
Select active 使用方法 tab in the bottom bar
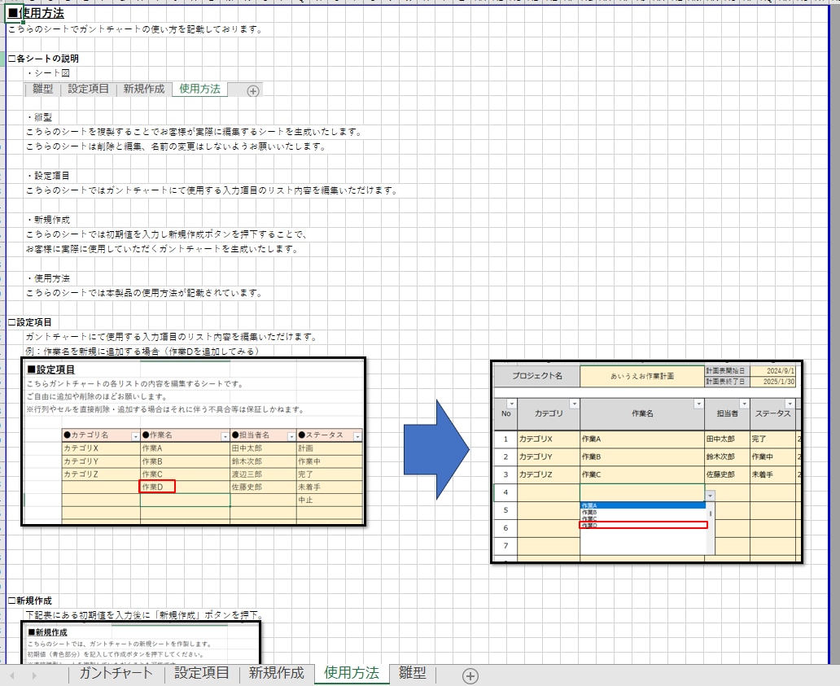point(352,673)
